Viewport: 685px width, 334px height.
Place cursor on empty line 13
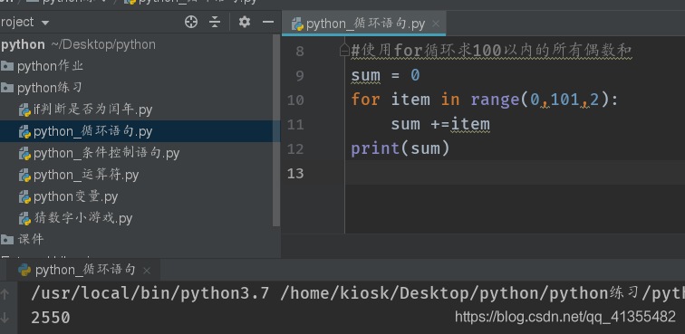coord(515,172)
